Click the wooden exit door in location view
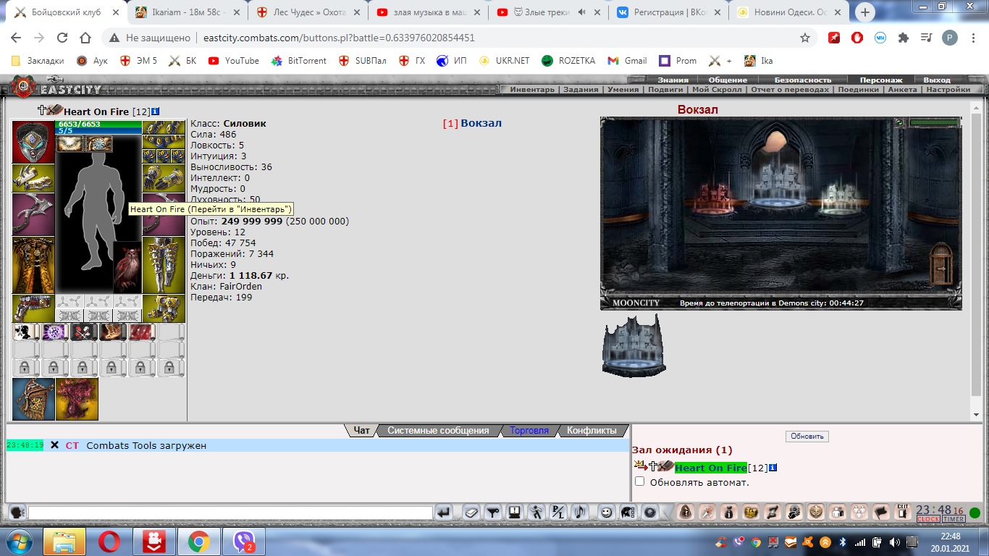This screenshot has width=989, height=556. pyautogui.click(x=942, y=265)
